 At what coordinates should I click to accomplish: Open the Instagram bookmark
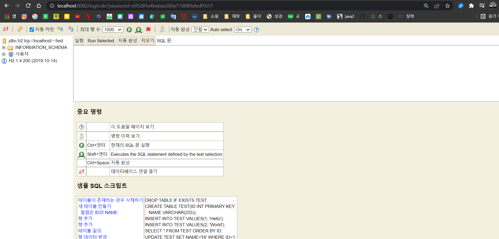tap(24, 16)
